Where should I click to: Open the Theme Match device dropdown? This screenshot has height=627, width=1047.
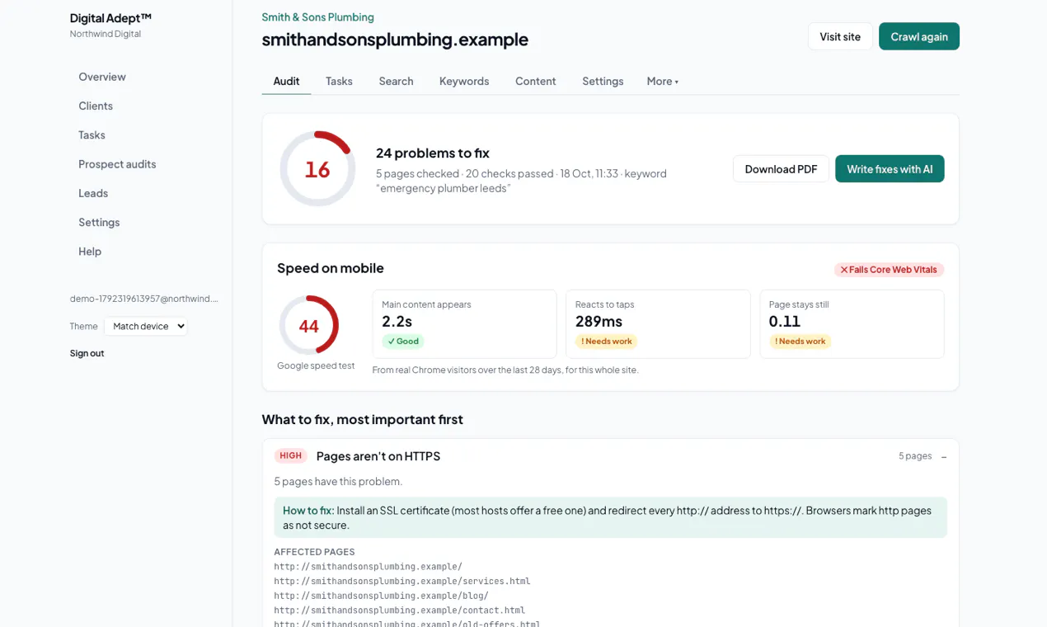146,326
